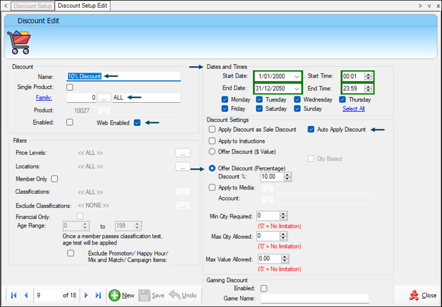Open the Locations browse button
The image size is (442, 307).
[182, 166]
